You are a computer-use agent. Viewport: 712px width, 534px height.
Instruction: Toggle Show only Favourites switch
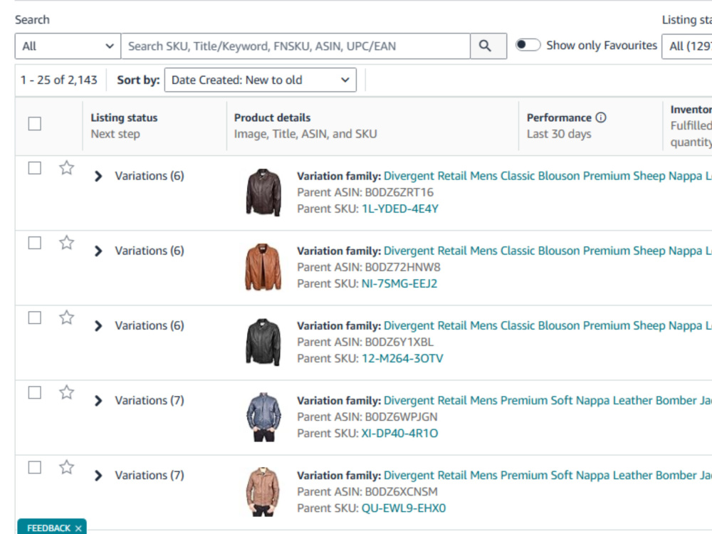pyautogui.click(x=528, y=45)
